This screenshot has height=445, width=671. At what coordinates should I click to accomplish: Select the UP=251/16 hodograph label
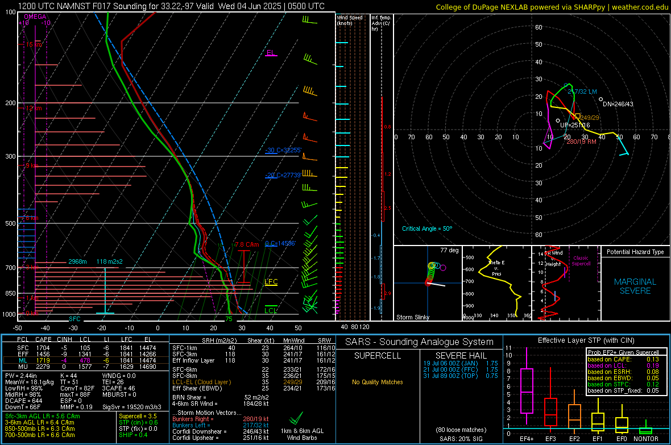pos(575,126)
